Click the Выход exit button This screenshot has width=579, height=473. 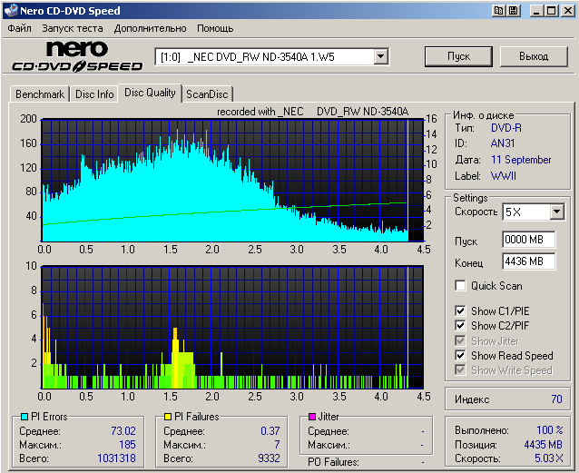pos(533,56)
